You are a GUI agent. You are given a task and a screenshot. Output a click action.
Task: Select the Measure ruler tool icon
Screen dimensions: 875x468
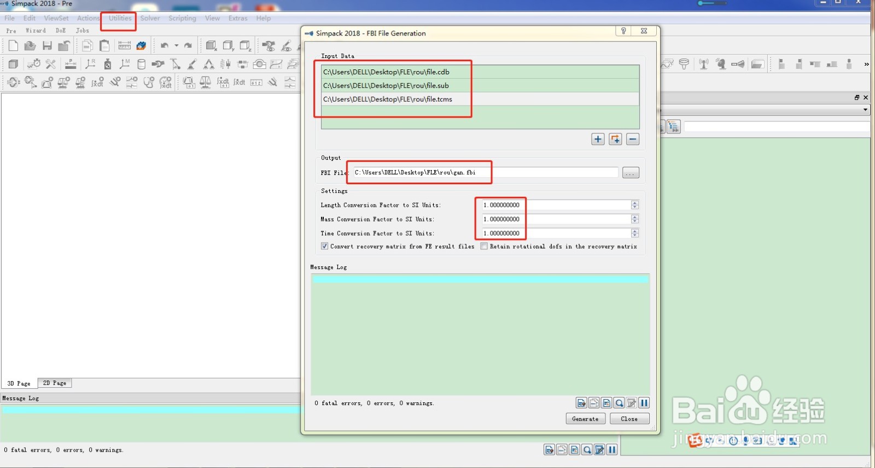[x=125, y=45]
